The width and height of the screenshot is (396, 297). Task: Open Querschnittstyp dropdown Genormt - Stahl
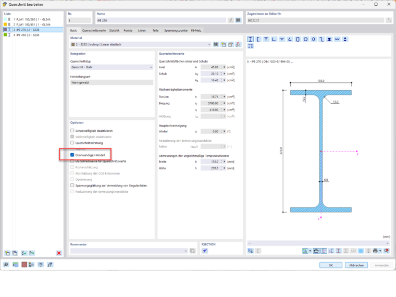[112, 67]
